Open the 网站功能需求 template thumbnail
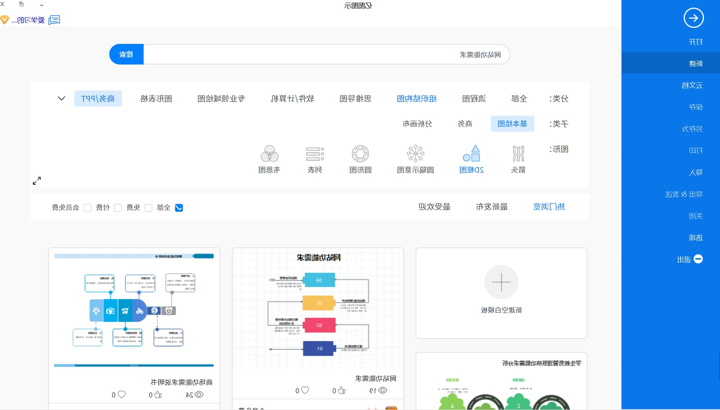Image resolution: width=720 pixels, height=410 pixels. [x=318, y=309]
